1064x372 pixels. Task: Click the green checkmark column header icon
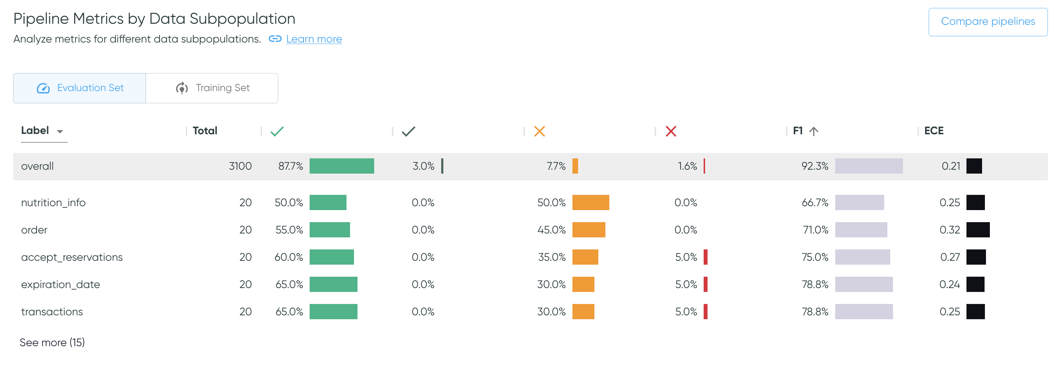click(x=277, y=131)
